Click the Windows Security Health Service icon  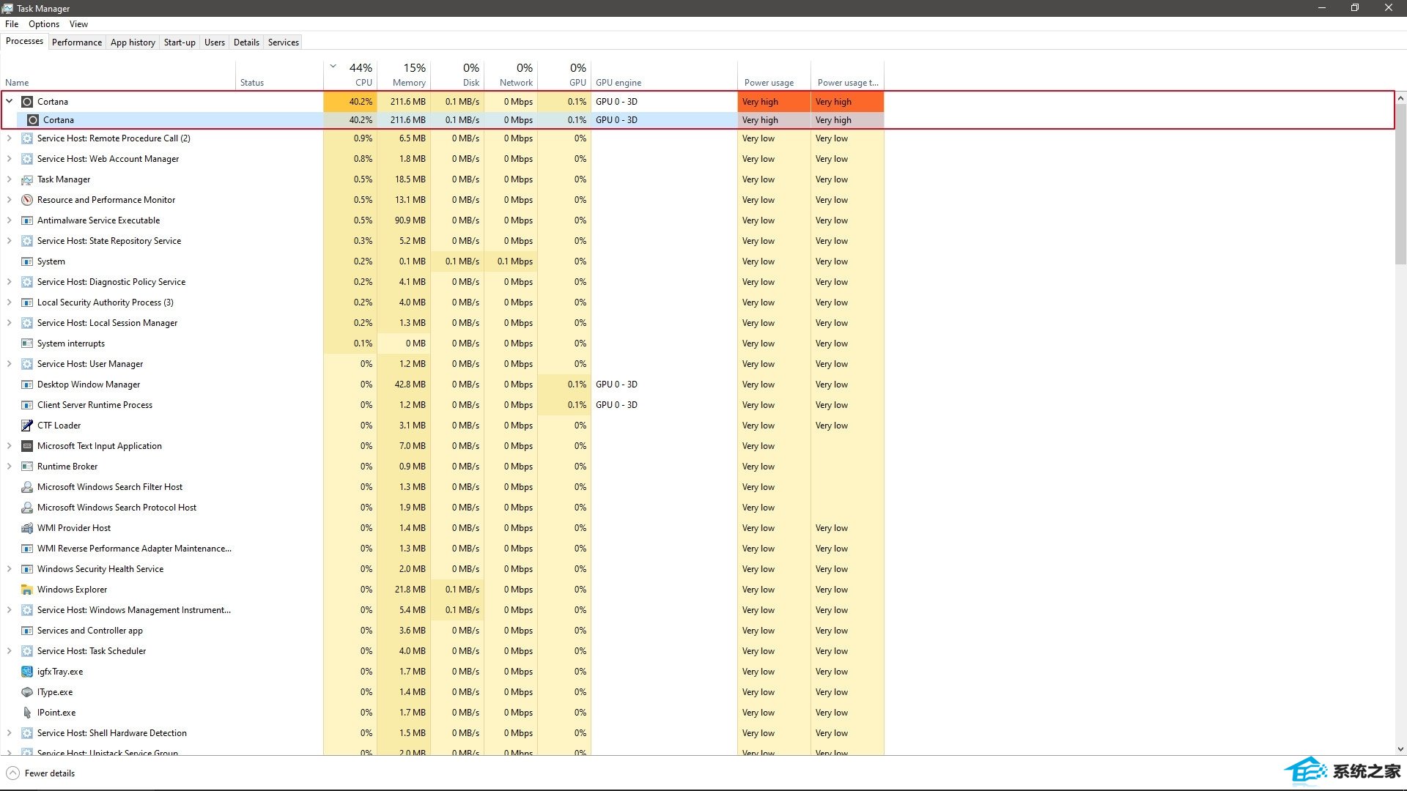[x=27, y=569]
